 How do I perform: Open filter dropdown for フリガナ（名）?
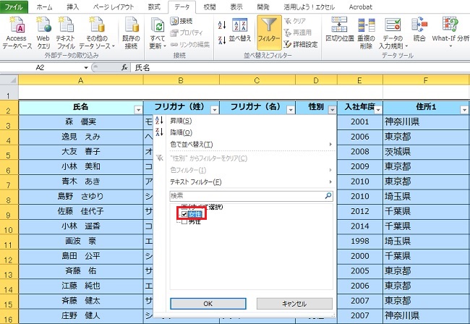tap(291, 110)
